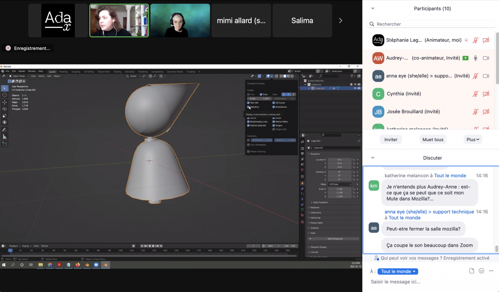Select the Annotate tool in Blender
Image resolution: width=499 pixels, height=292 pixels.
[5, 130]
